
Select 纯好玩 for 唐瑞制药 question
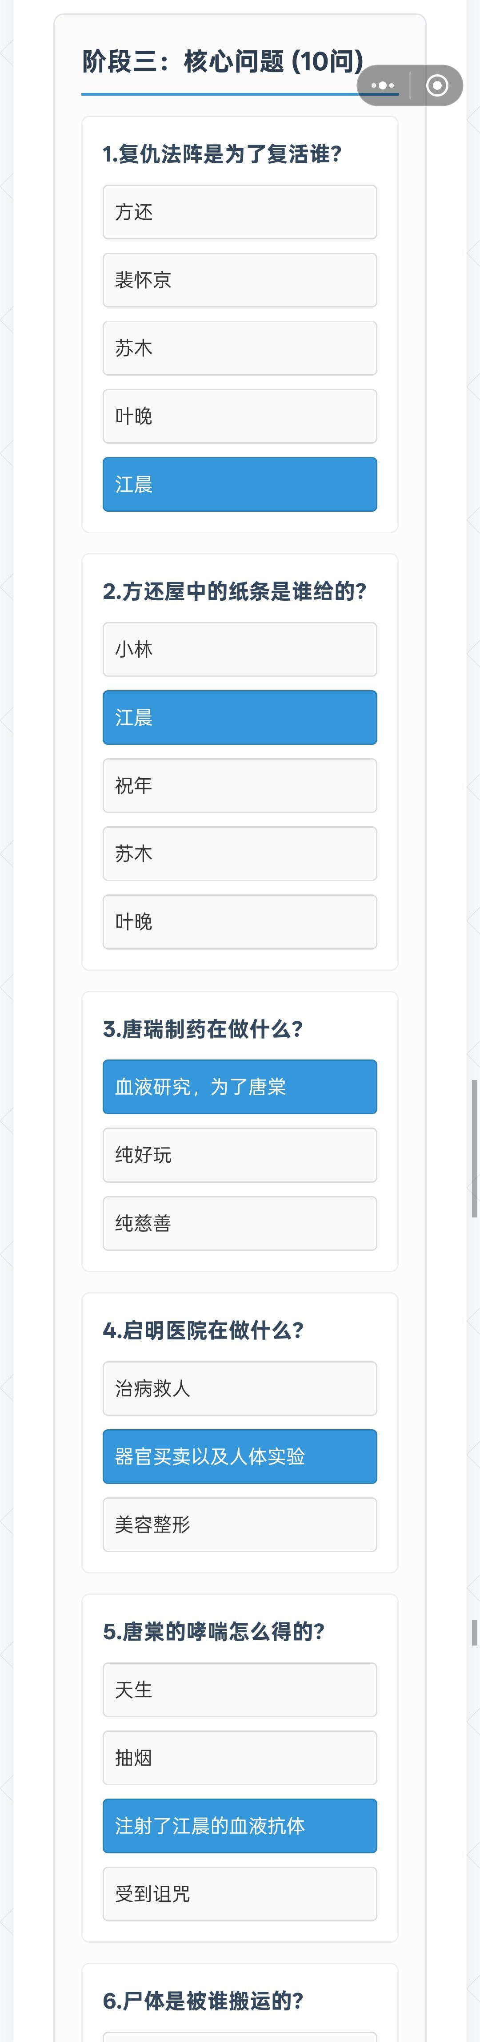tap(239, 1155)
